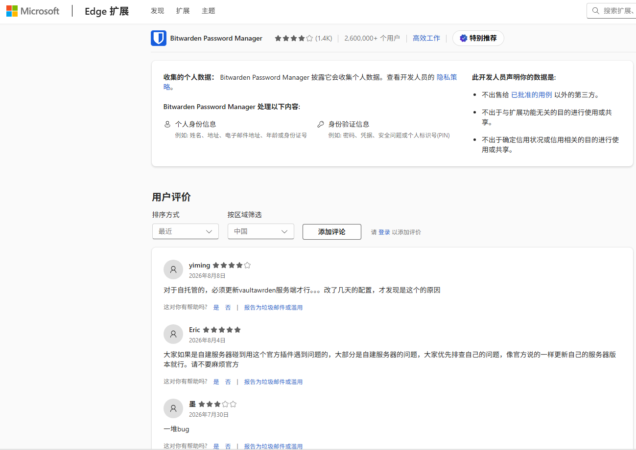This screenshot has height=450, width=636.
Task: Click the yiming reviewer name
Action: [200, 265]
